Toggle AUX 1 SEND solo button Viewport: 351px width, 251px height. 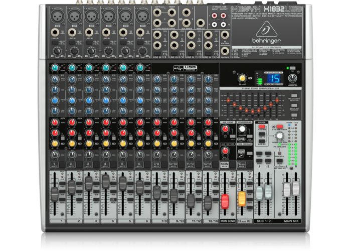pyautogui.click(x=233, y=136)
